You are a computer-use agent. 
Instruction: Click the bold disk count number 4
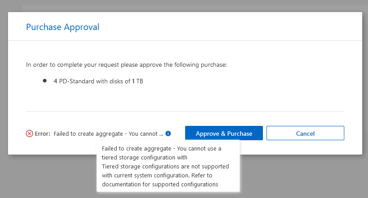(x=55, y=81)
